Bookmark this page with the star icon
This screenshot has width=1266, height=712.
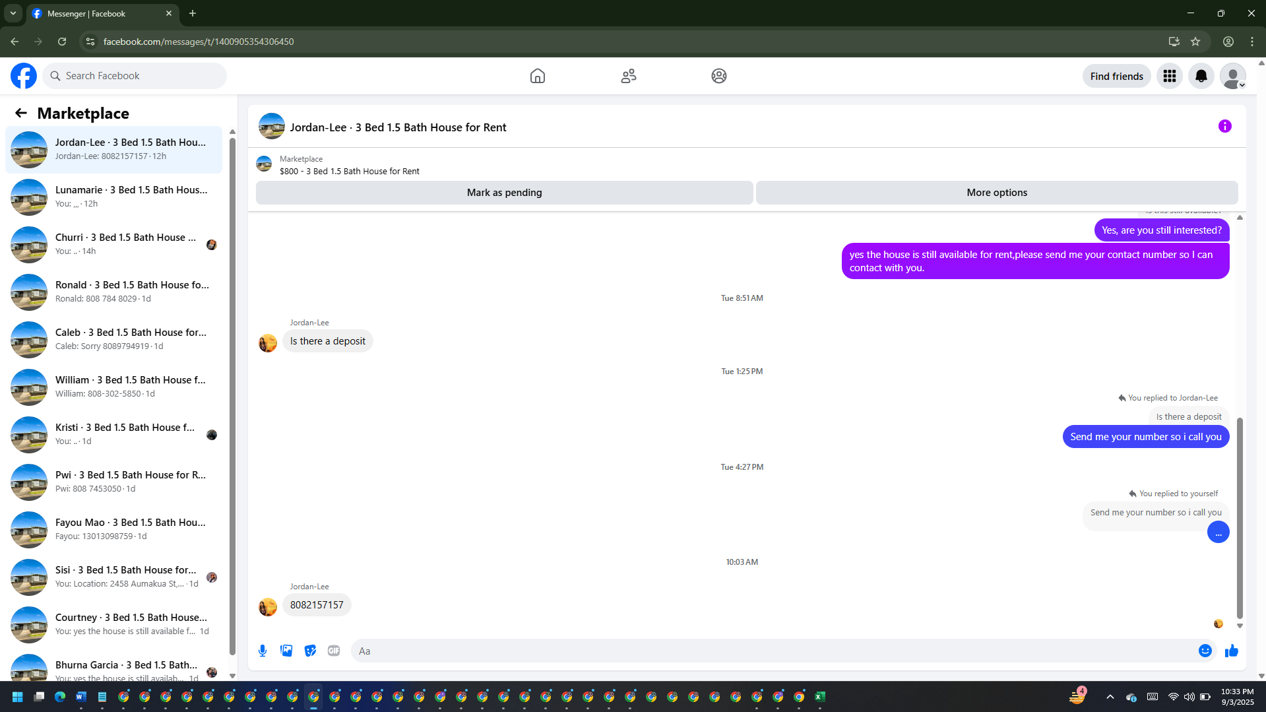tap(1195, 42)
